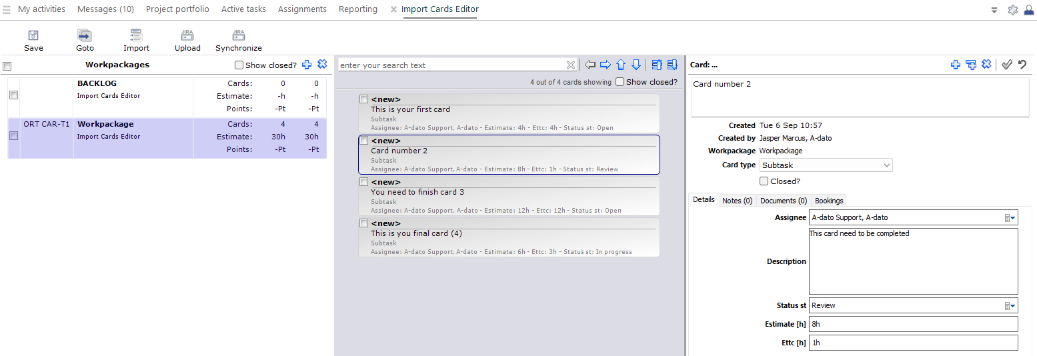
Task: Apply card changes with checkmark icon
Action: 1007,65
